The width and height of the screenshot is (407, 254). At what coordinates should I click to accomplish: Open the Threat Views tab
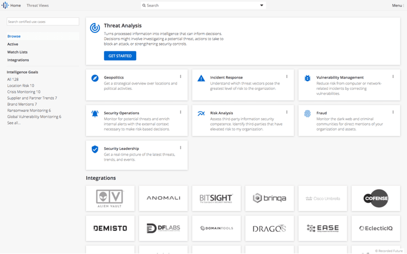tap(37, 5)
